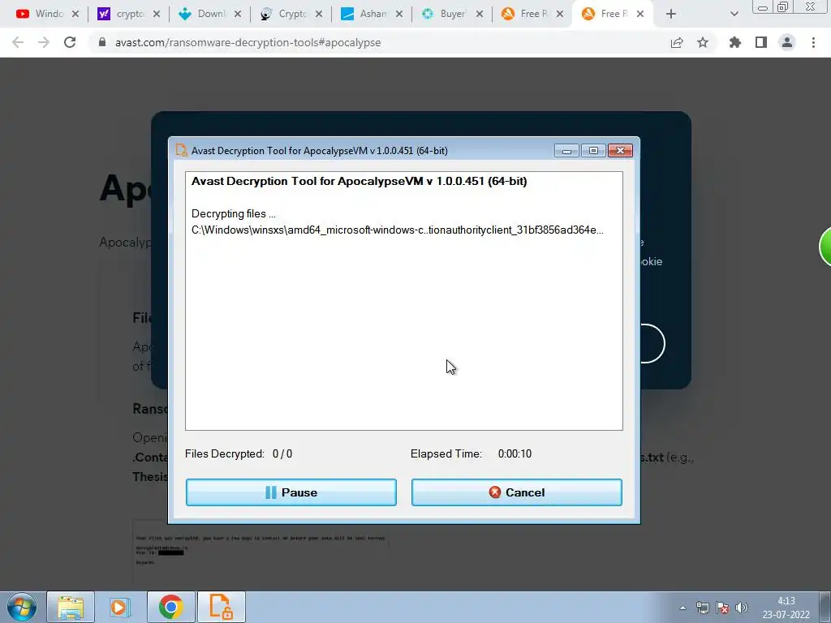The image size is (831, 623).
Task: Pause the decryption process
Action: [291, 492]
